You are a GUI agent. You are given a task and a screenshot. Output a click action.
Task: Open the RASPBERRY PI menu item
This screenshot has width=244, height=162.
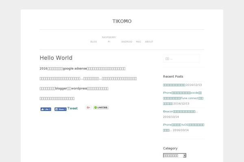tap(109, 40)
